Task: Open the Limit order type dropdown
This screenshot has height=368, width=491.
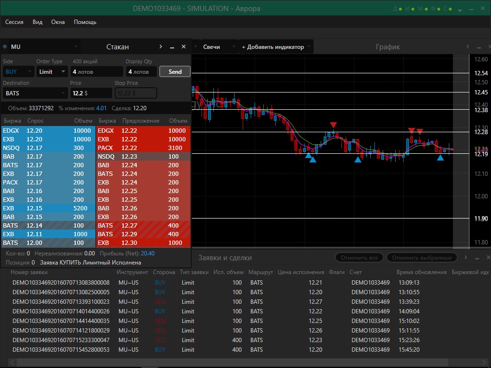Action: [x=52, y=72]
